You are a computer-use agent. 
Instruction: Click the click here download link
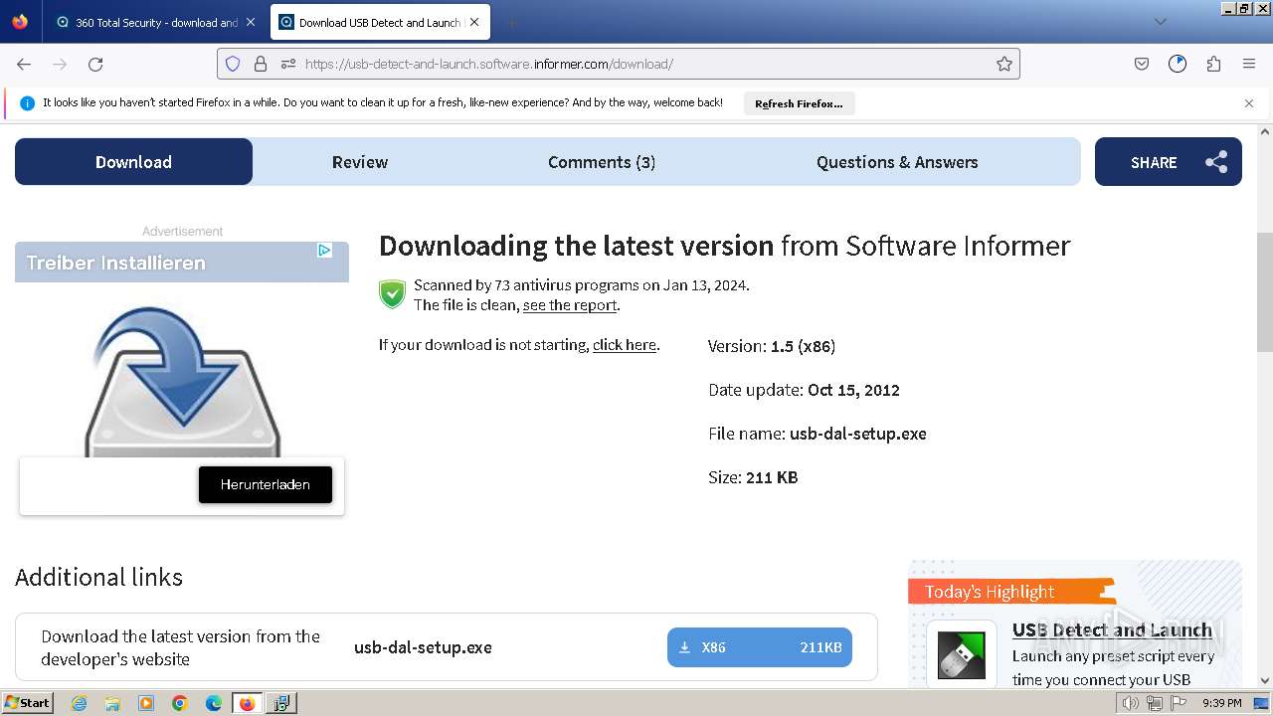click(x=625, y=345)
